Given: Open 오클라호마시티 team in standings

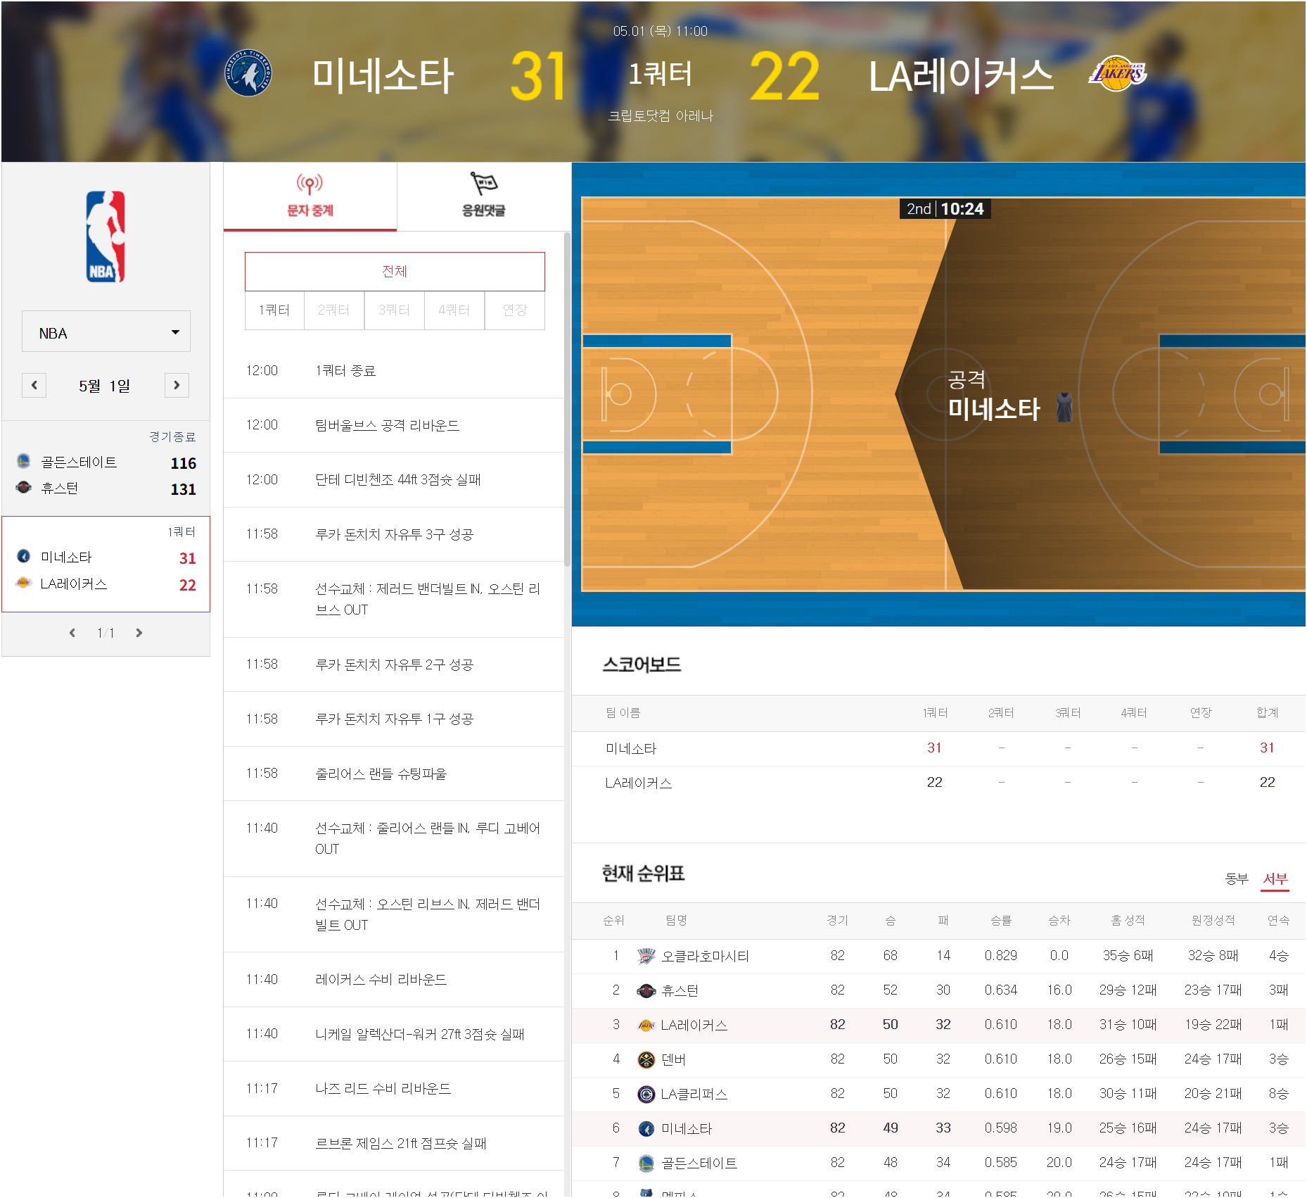Looking at the screenshot, I should [705, 956].
